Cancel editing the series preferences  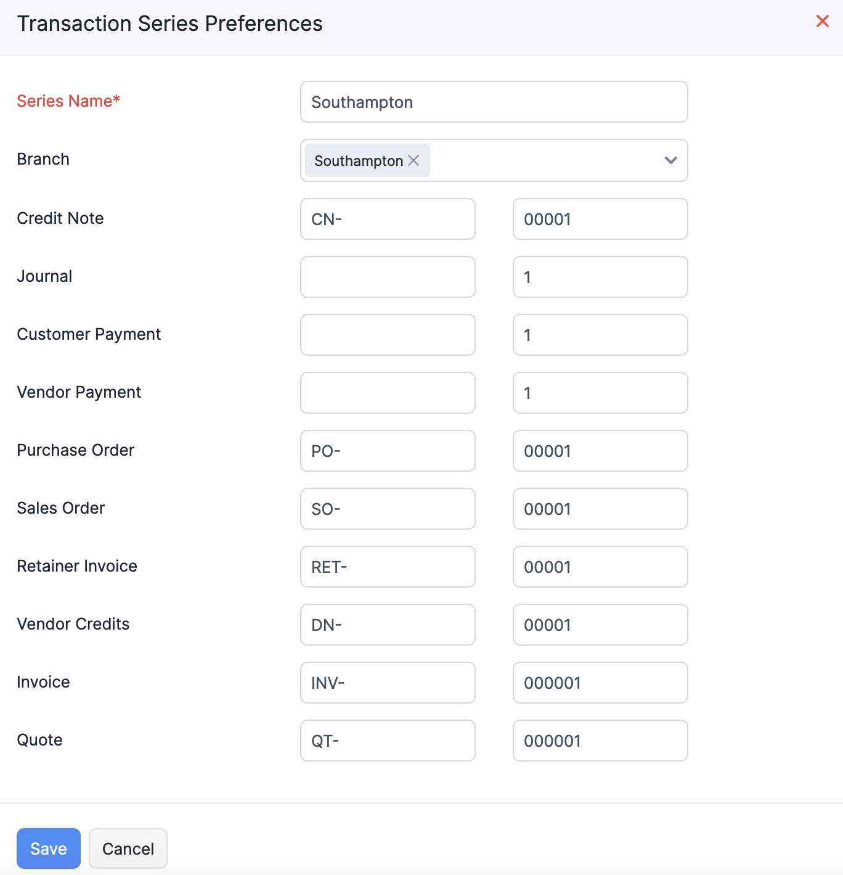click(128, 848)
